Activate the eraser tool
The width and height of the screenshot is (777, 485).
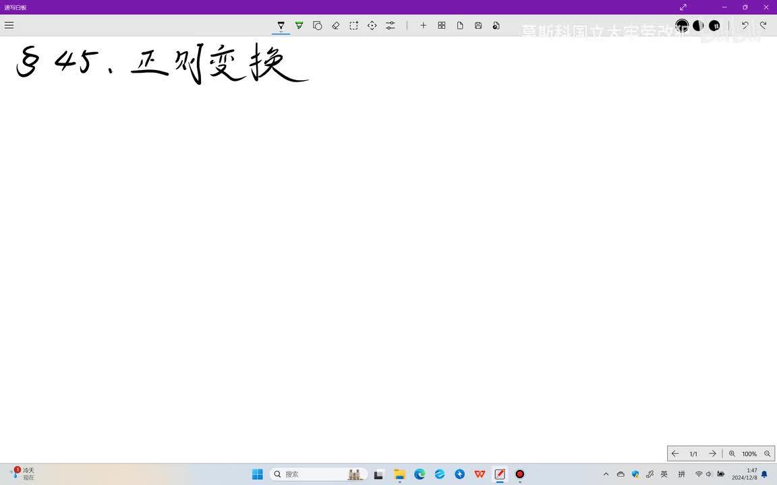[335, 25]
